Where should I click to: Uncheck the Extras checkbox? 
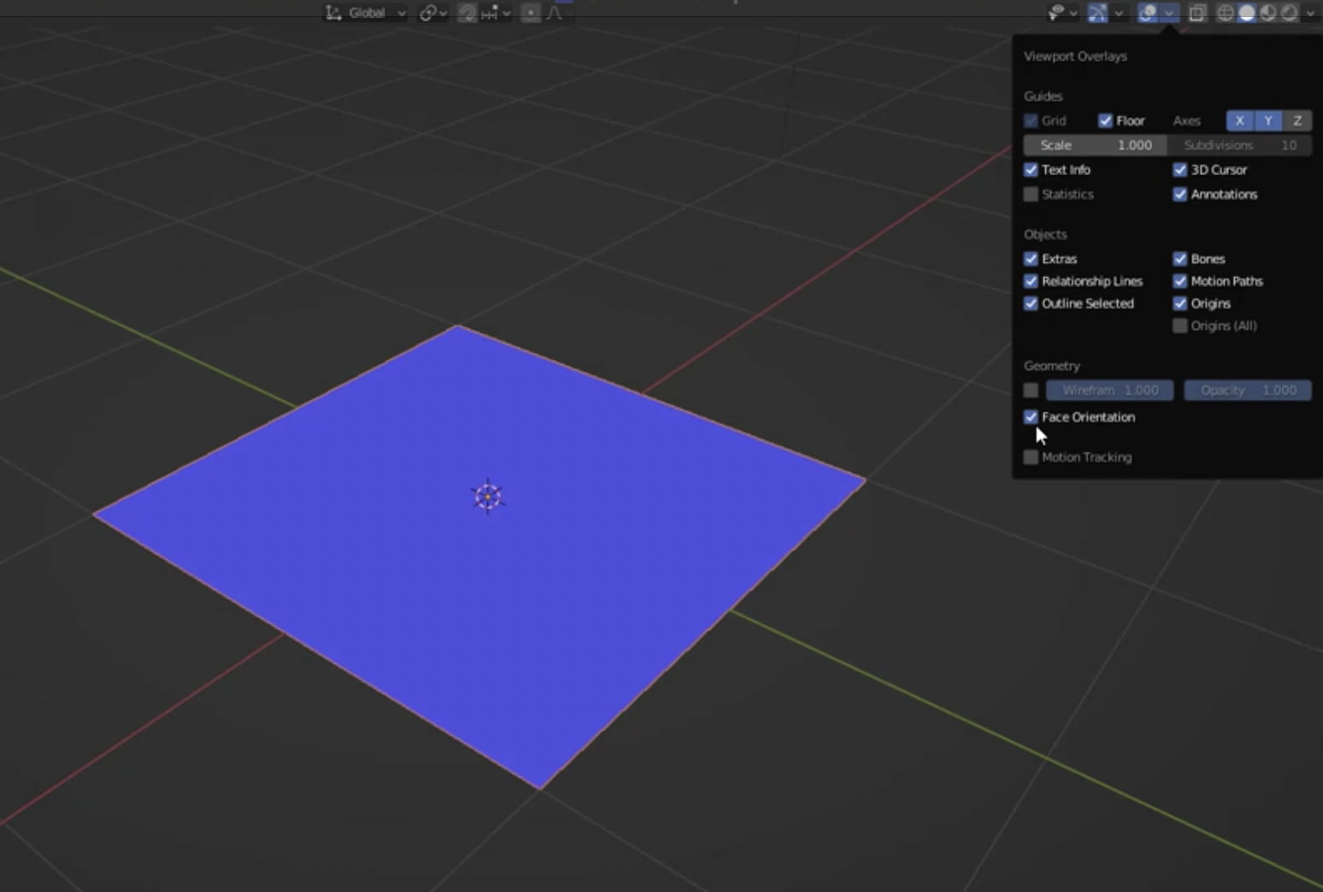1031,259
